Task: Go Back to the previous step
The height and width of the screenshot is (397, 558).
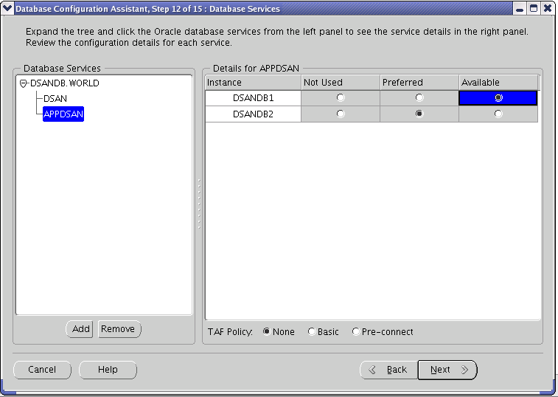Action: (x=388, y=370)
